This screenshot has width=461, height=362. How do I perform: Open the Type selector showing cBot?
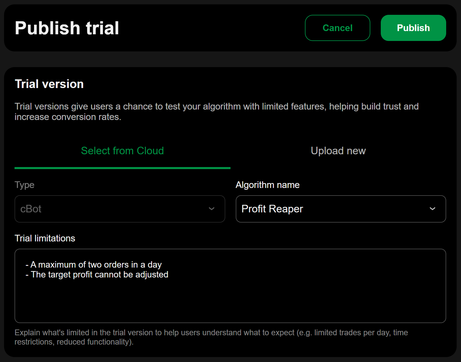point(119,209)
